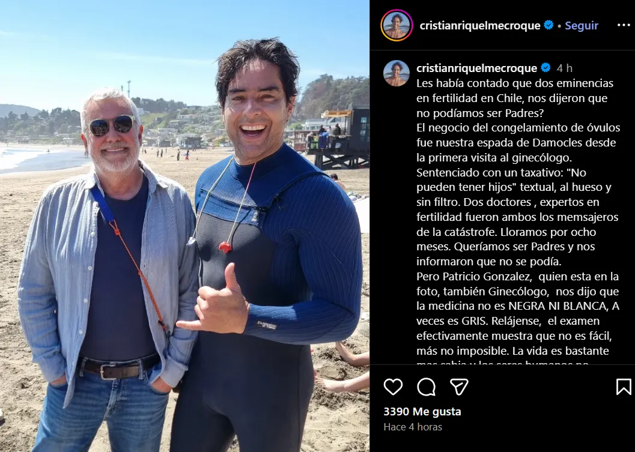Share post with paper plane icon
The width and height of the screenshot is (635, 452).
(x=459, y=387)
